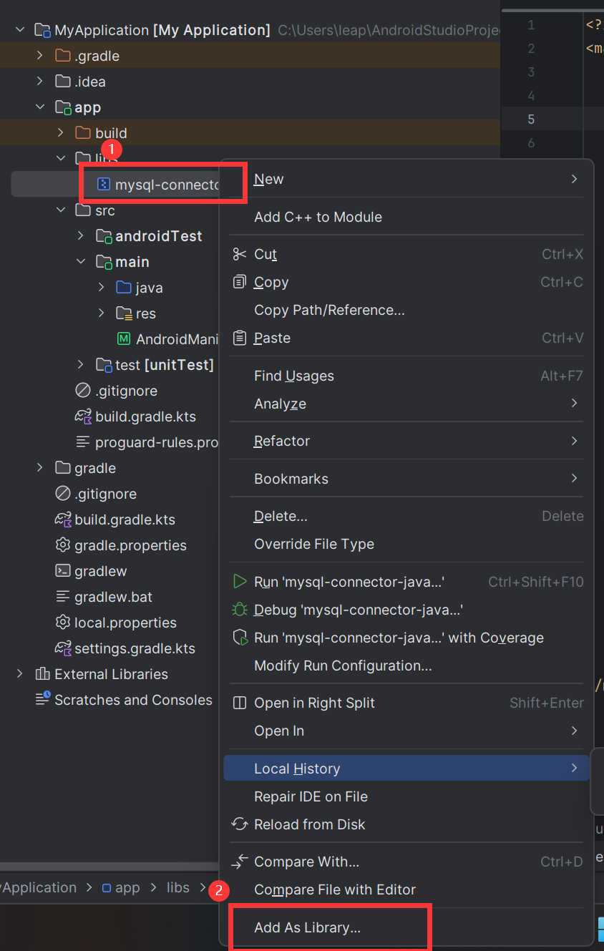Click the Paste clipboard icon
604x951 pixels.
(x=240, y=338)
